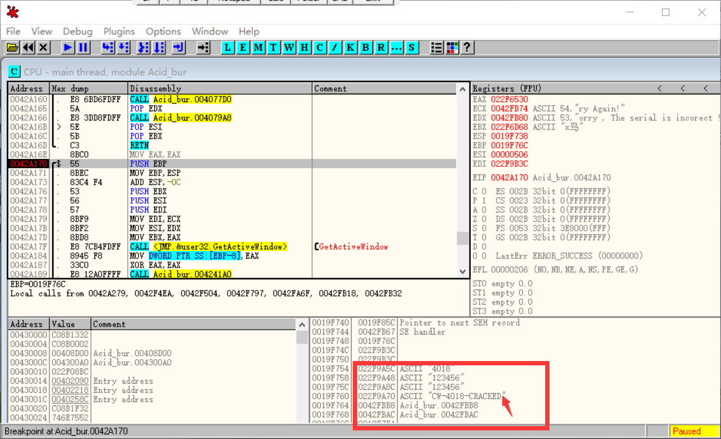Show Patches window with slash button

[335, 47]
